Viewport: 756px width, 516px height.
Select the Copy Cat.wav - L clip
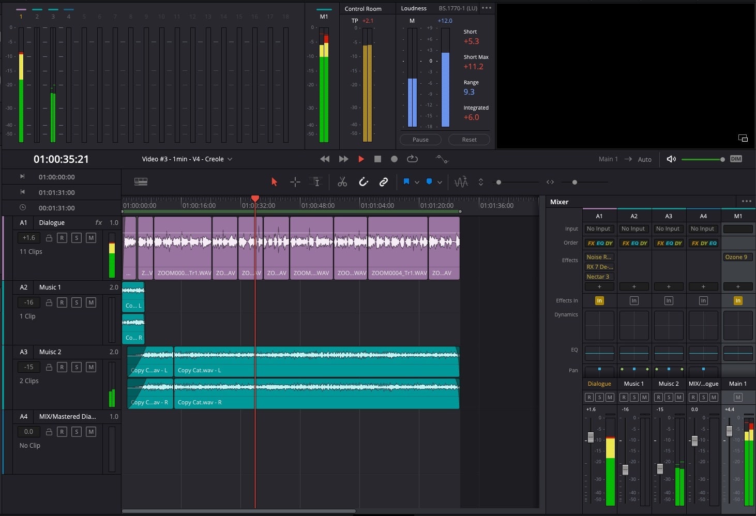click(x=316, y=361)
